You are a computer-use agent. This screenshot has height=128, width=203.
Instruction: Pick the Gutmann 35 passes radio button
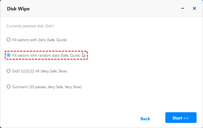9,87
